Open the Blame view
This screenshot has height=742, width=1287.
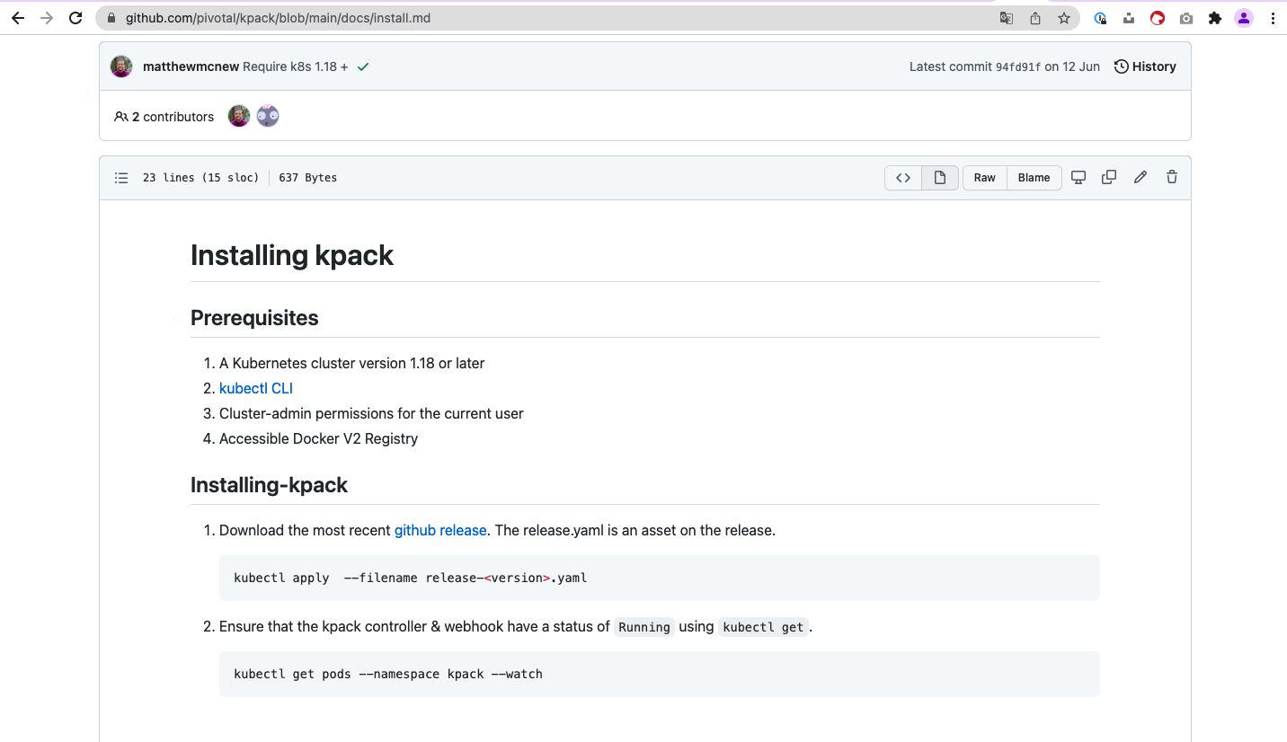pyautogui.click(x=1034, y=178)
